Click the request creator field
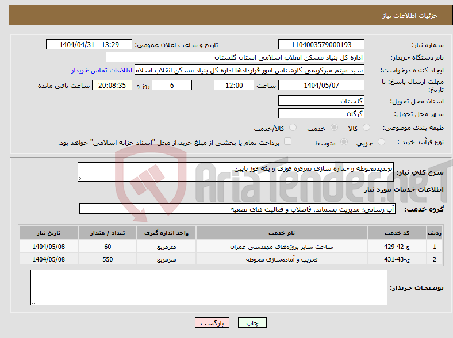Image resolution: width=453 pixels, height=338 pixels. [x=249, y=70]
